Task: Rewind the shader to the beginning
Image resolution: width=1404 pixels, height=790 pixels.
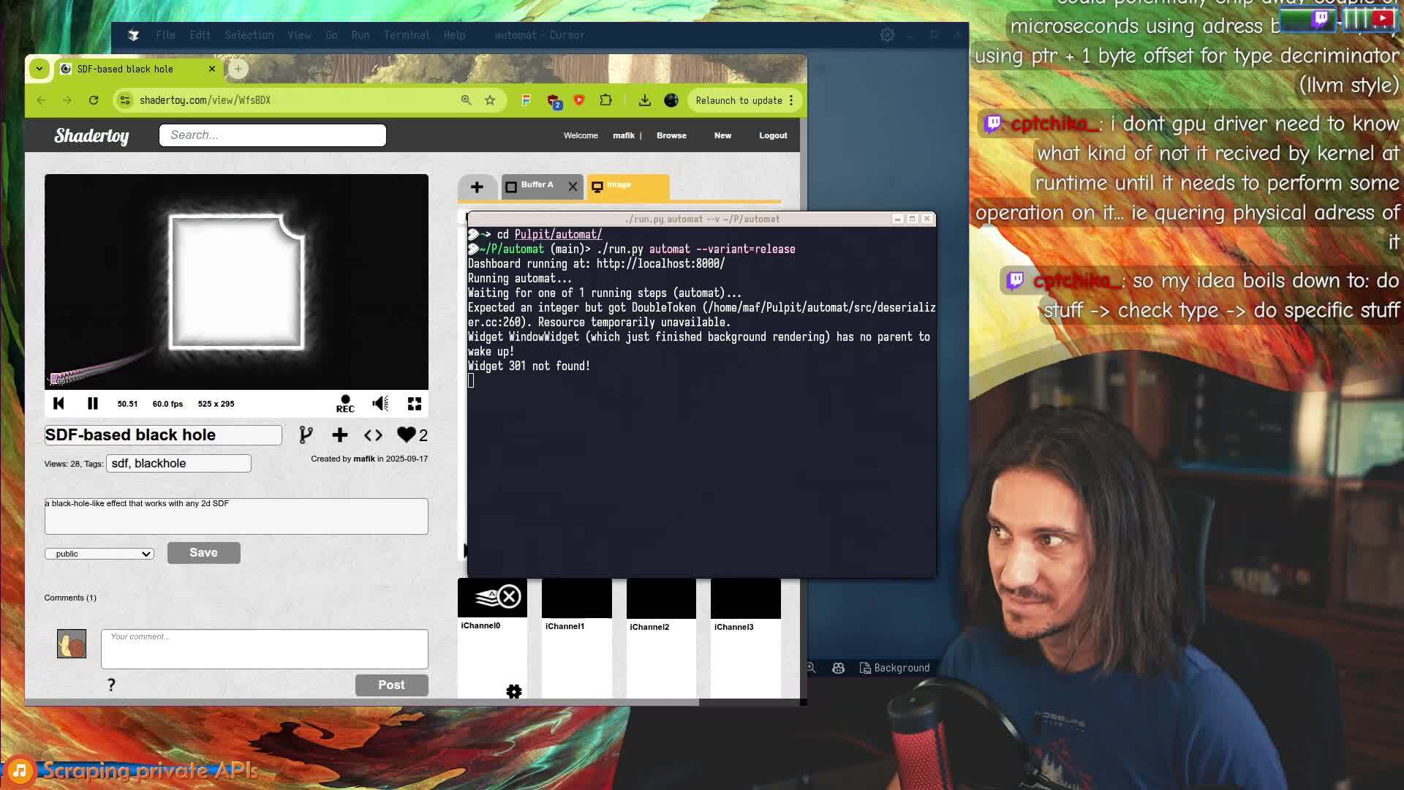Action: pyautogui.click(x=58, y=403)
